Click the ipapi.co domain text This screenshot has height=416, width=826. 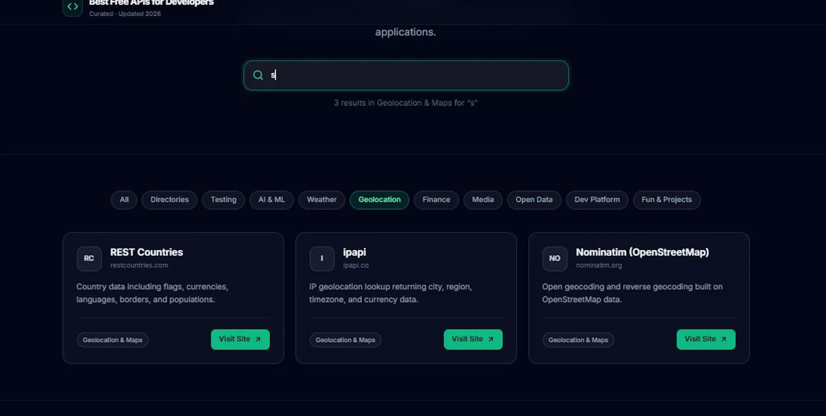[356, 265]
